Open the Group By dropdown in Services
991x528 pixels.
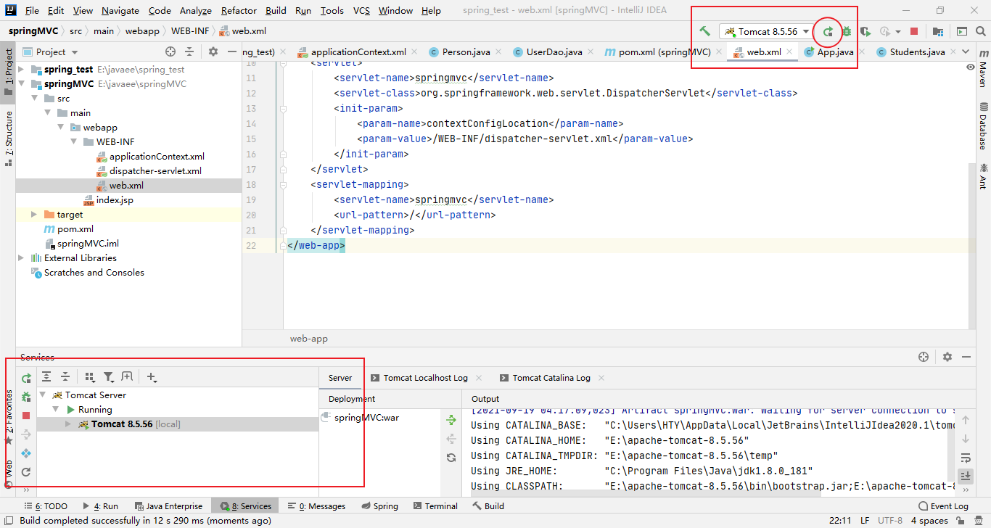pyautogui.click(x=90, y=376)
